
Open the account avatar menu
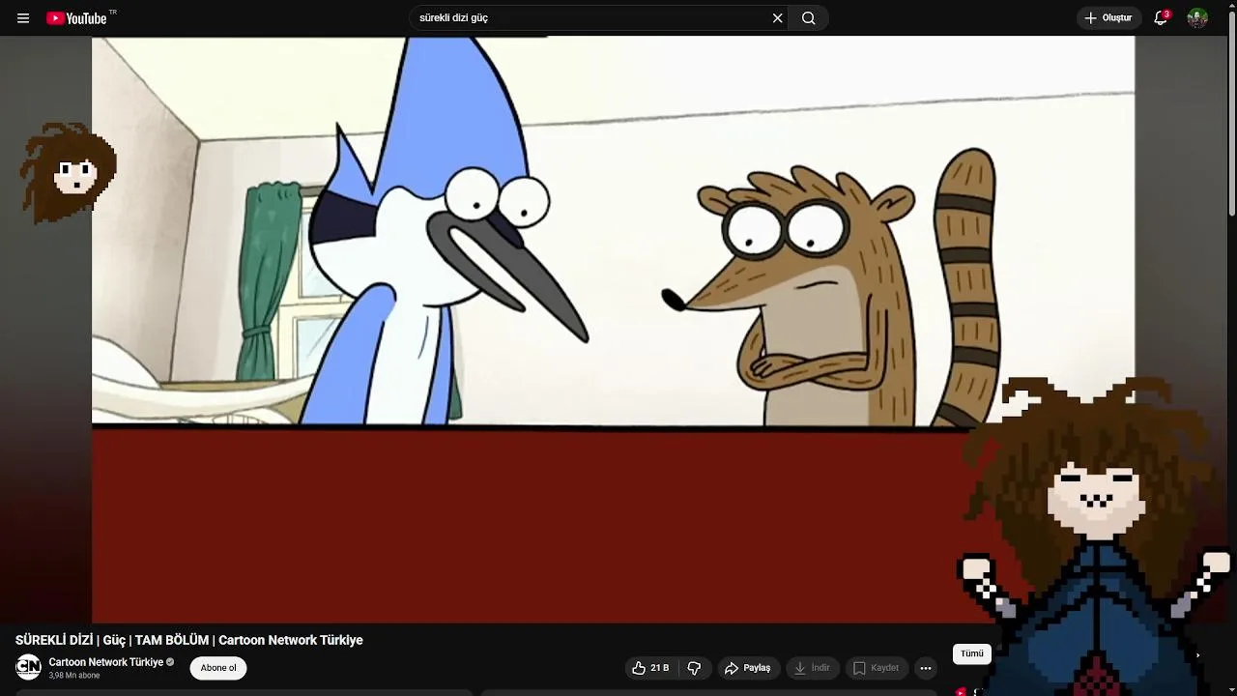[x=1197, y=18]
